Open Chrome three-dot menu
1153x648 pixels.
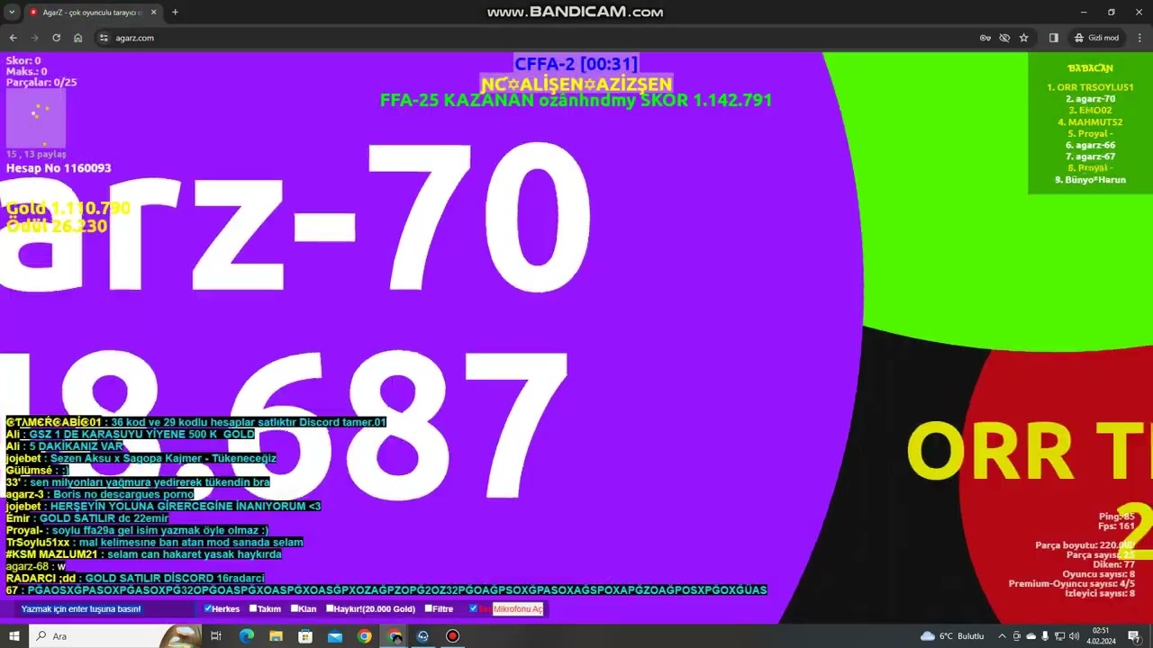click(1139, 38)
